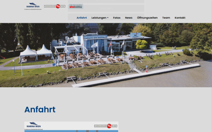The width and height of the screenshot is (212, 132).
Task: Click Marina Wien logo on map image
Action: (x=34, y=126)
